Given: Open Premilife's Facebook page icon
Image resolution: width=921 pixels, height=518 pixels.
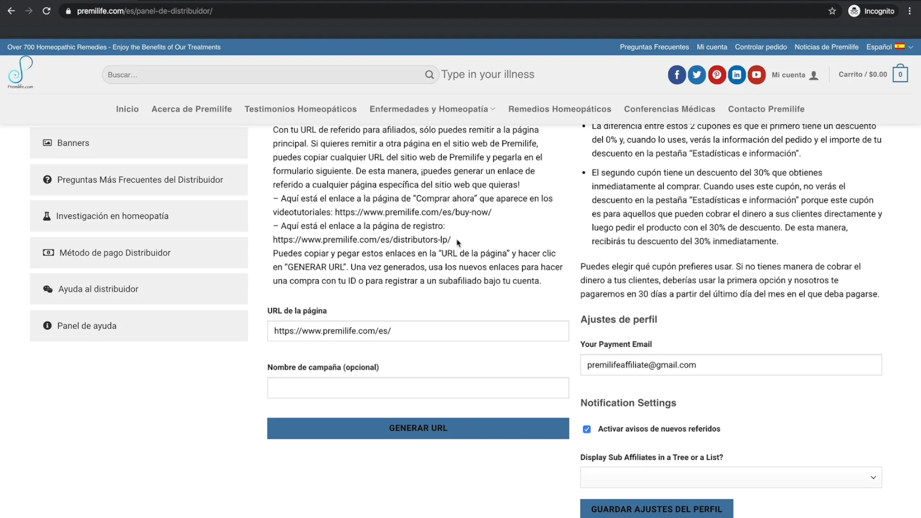Looking at the screenshot, I should click(x=677, y=75).
